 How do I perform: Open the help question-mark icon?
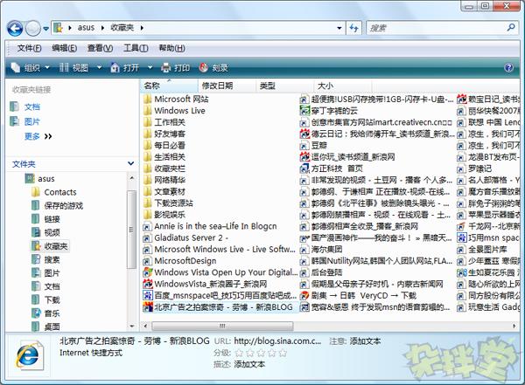point(508,67)
